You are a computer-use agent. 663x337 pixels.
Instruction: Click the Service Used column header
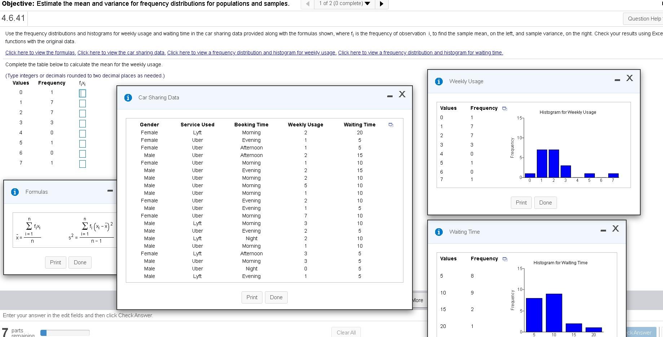198,125
